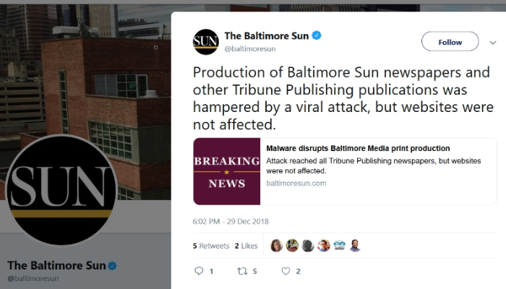Click the verified badge in the profile sidebar
The height and width of the screenshot is (289, 506).
112,266
